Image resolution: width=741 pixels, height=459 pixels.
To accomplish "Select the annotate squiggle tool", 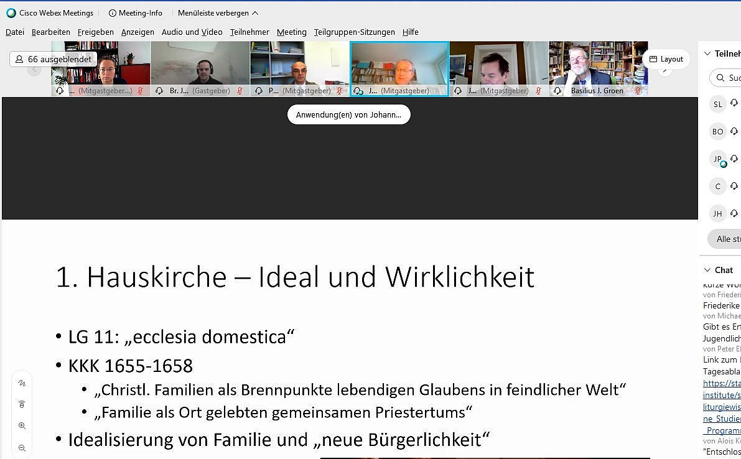I will 22,383.
